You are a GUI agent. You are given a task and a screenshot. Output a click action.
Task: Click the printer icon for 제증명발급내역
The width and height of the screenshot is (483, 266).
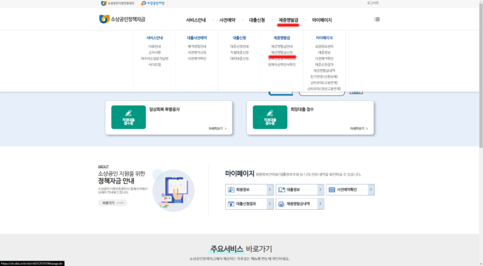tap(281, 204)
